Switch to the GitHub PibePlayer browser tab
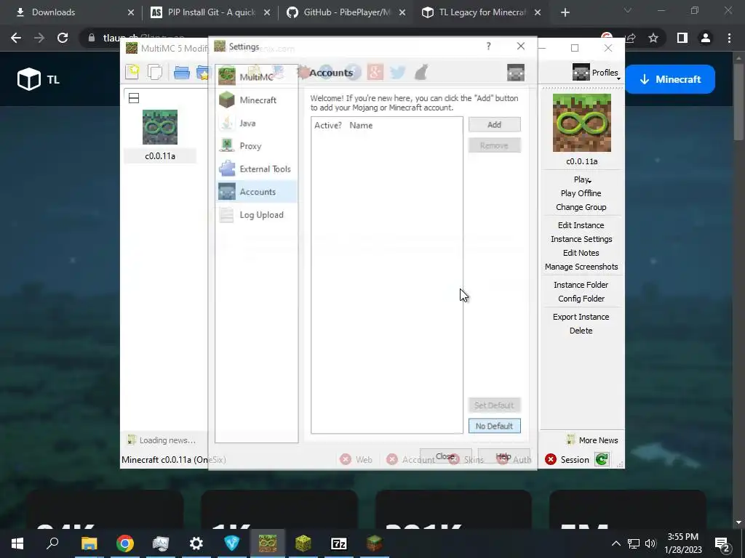Image resolution: width=745 pixels, height=558 pixels. (x=346, y=12)
